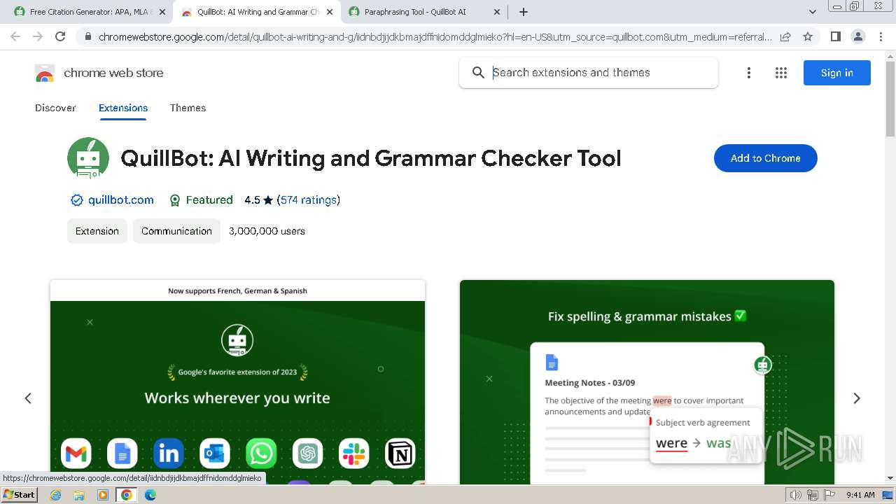Click the Featured badge icon
Viewport: 896px width, 504px height.
[175, 200]
